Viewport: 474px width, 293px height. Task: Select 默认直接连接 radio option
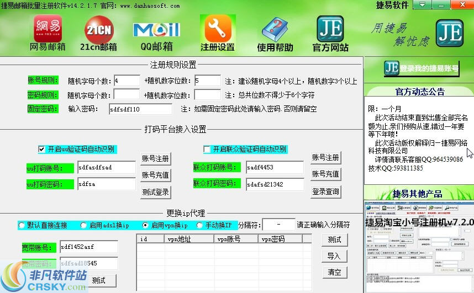(x=22, y=225)
